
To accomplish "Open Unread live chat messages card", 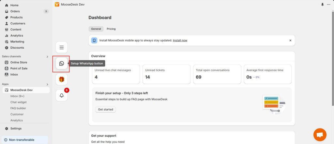I will pyautogui.click(x=116, y=74).
